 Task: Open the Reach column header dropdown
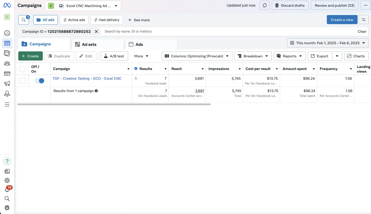(203, 69)
